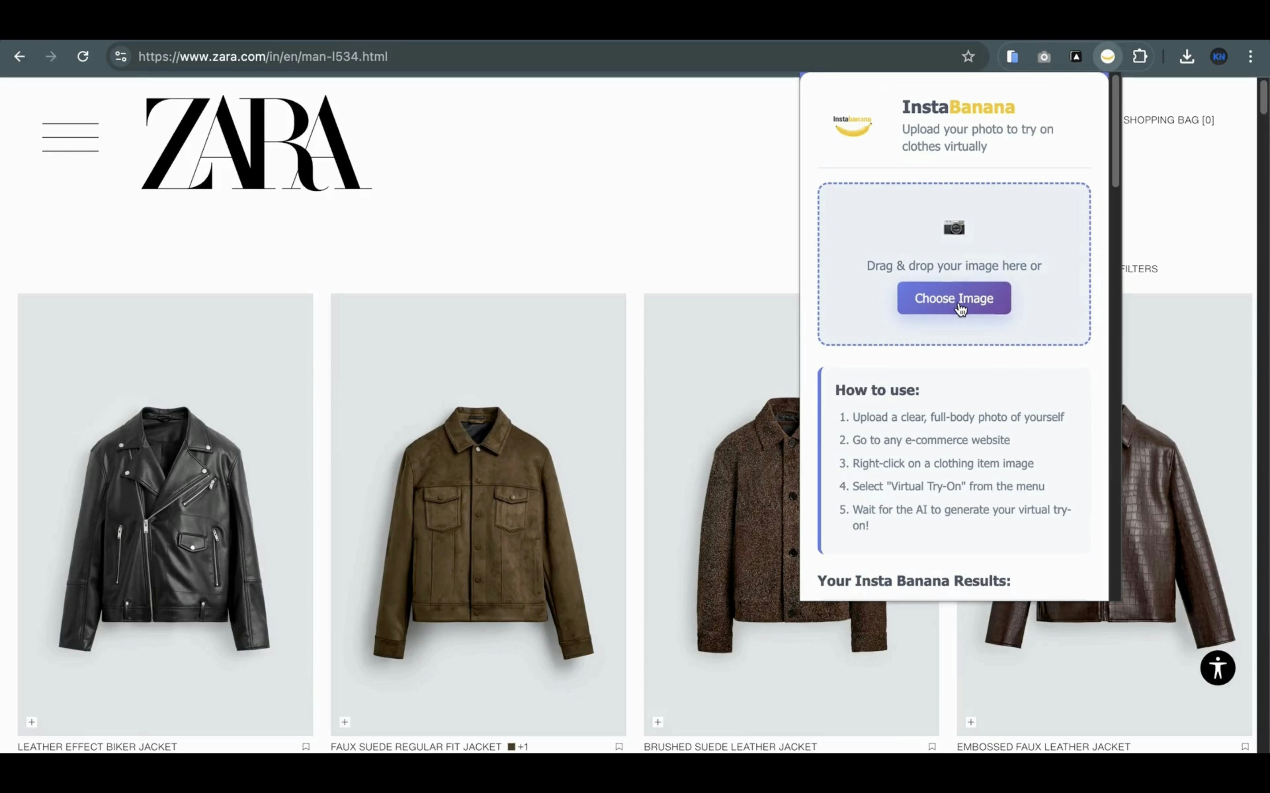Reload the Zara page
This screenshot has width=1270, height=793.
point(83,57)
